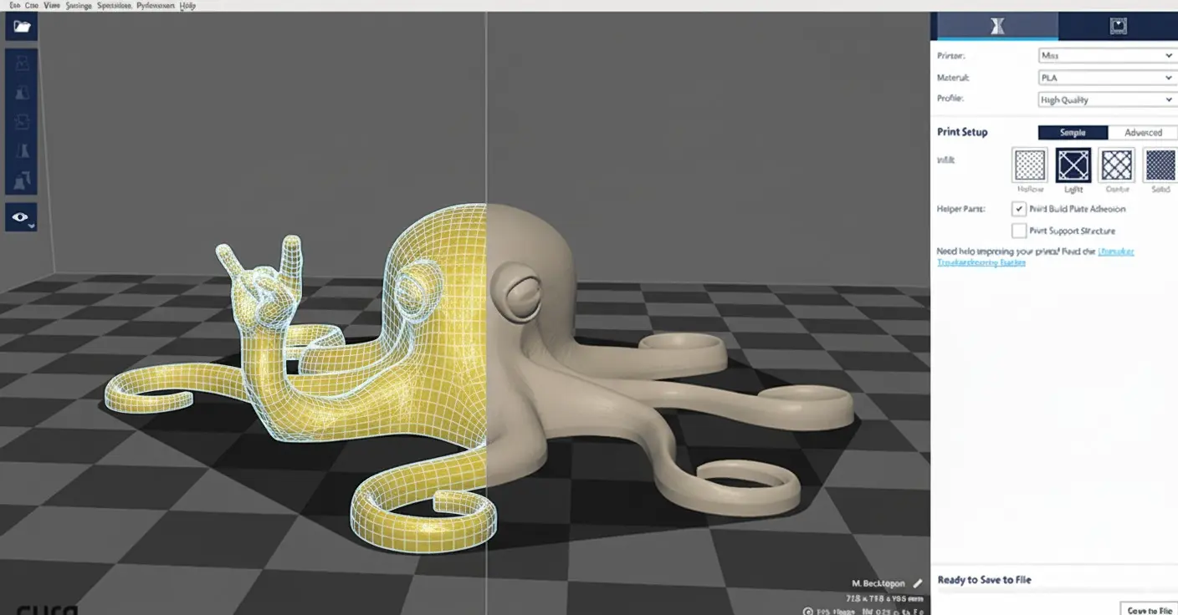This screenshot has height=615, width=1178.
Task: Open the Printer dropdown
Action: [1107, 55]
